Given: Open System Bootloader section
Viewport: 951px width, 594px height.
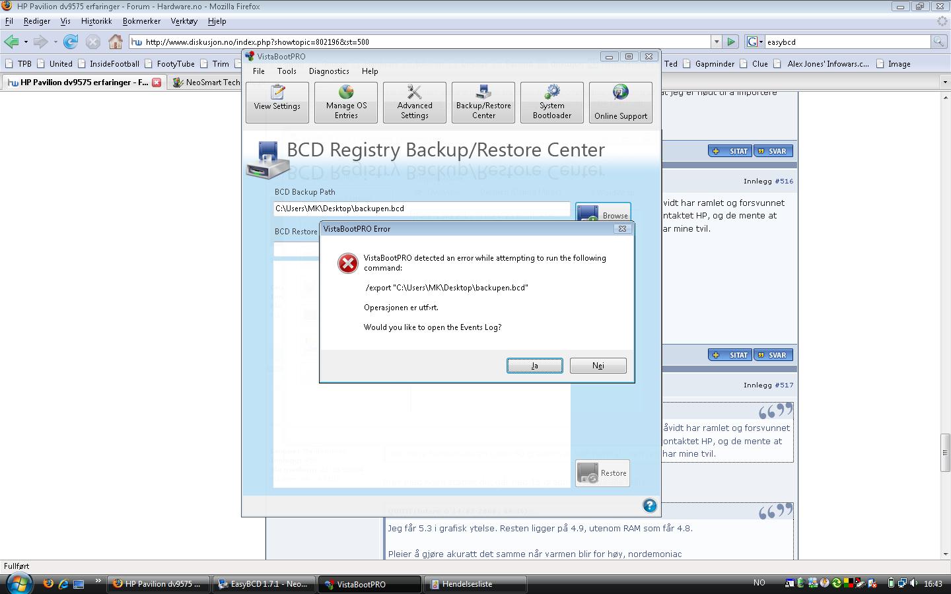Looking at the screenshot, I should [552, 102].
